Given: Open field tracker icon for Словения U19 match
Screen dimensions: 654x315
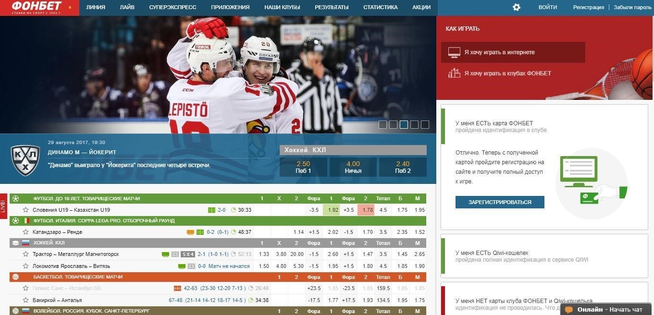Looking at the screenshot, I should point(211,210).
